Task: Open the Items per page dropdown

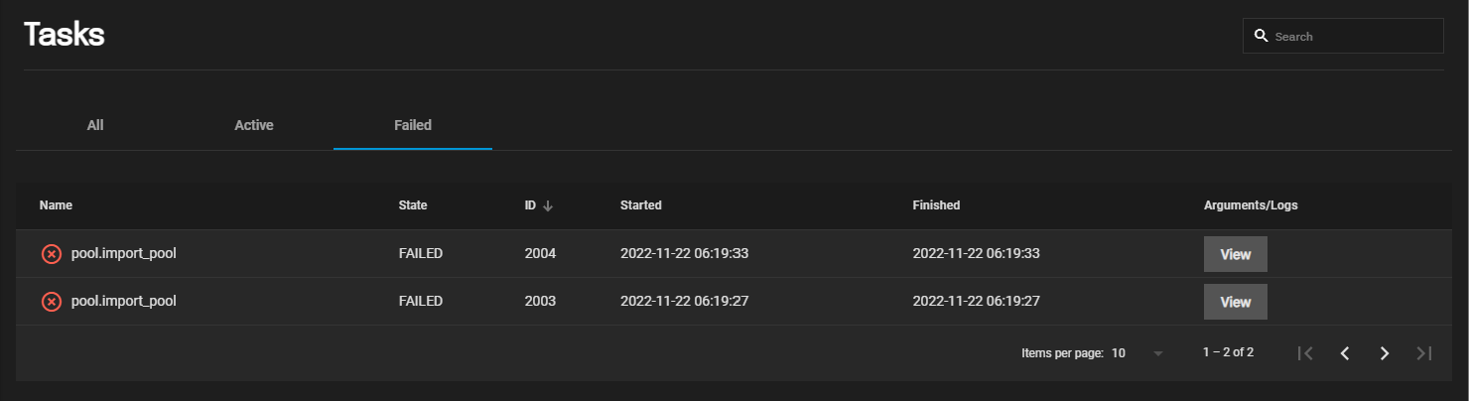Action: [x=1137, y=353]
